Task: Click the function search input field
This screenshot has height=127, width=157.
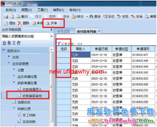Action: click(x=25, y=36)
